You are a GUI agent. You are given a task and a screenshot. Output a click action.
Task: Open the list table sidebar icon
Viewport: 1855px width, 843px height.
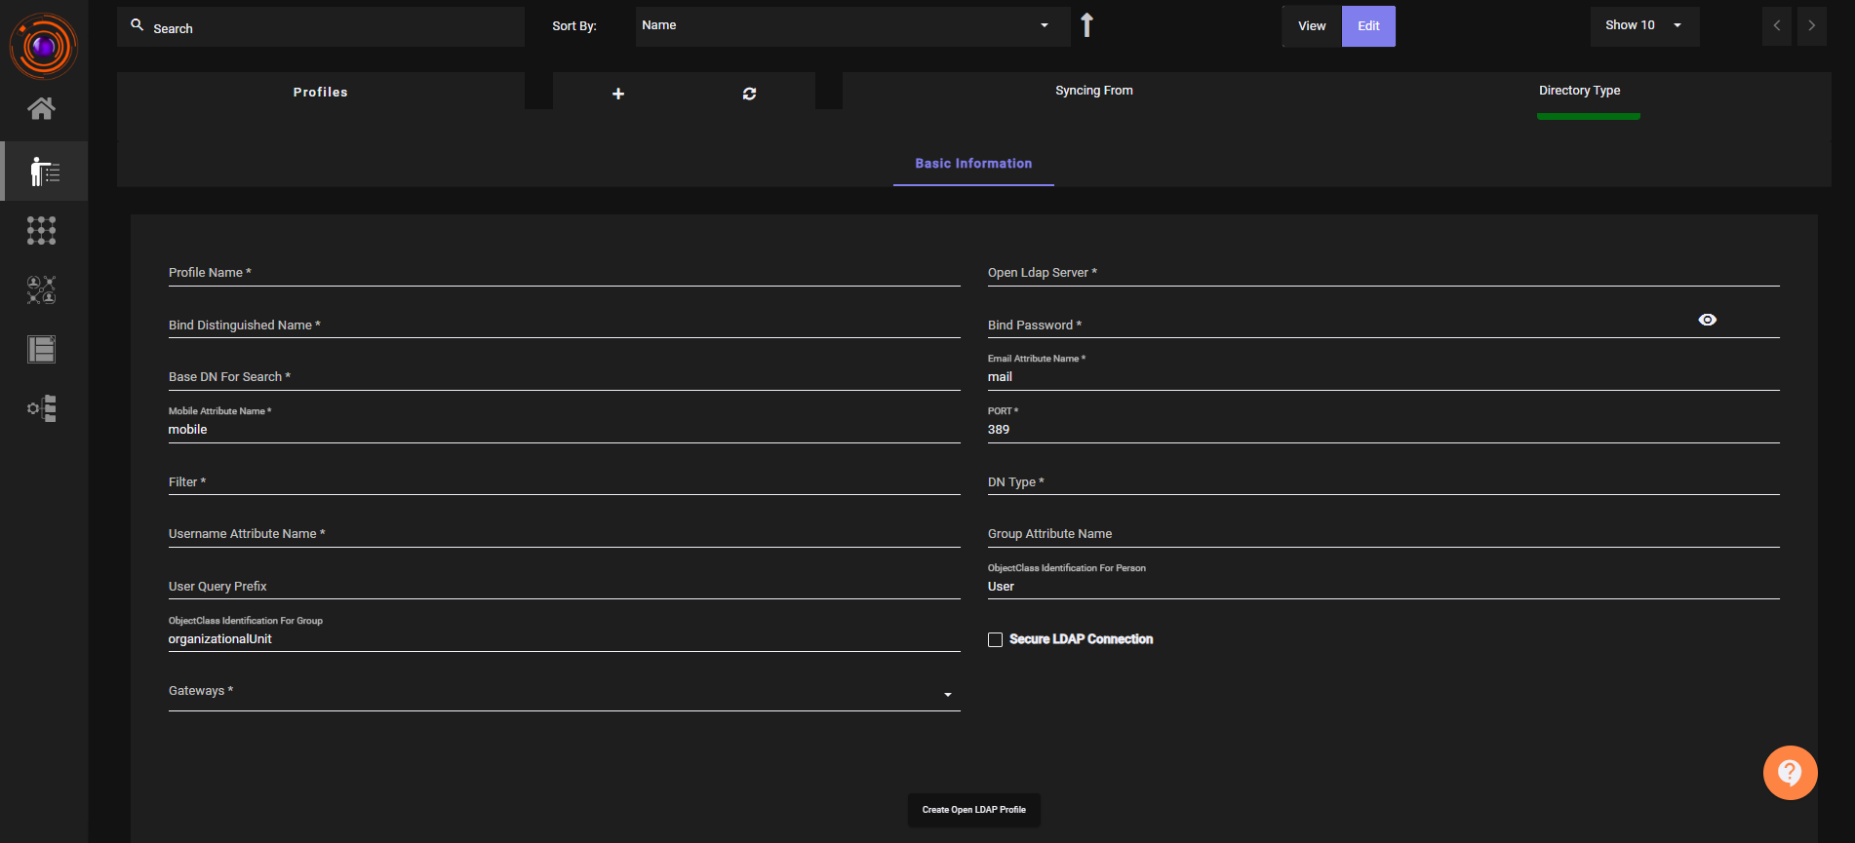[x=41, y=349]
